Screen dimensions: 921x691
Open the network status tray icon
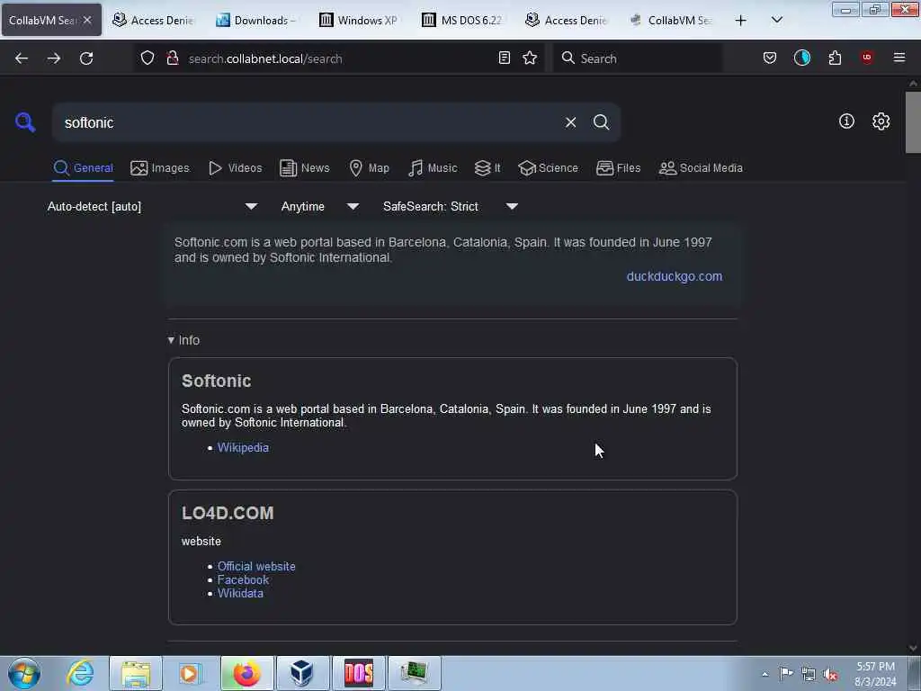809,675
